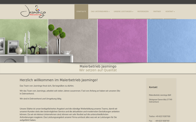Click the Kontakt sidebar heading
The width and height of the screenshot is (196, 122).
(x=153, y=87)
